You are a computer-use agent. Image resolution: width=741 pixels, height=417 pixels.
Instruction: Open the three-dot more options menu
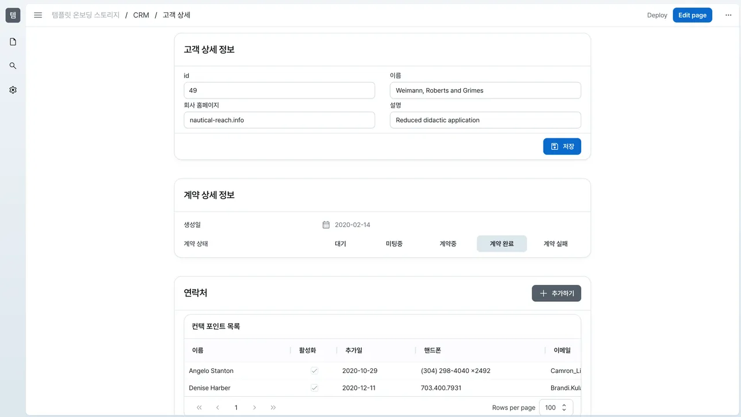click(x=728, y=15)
